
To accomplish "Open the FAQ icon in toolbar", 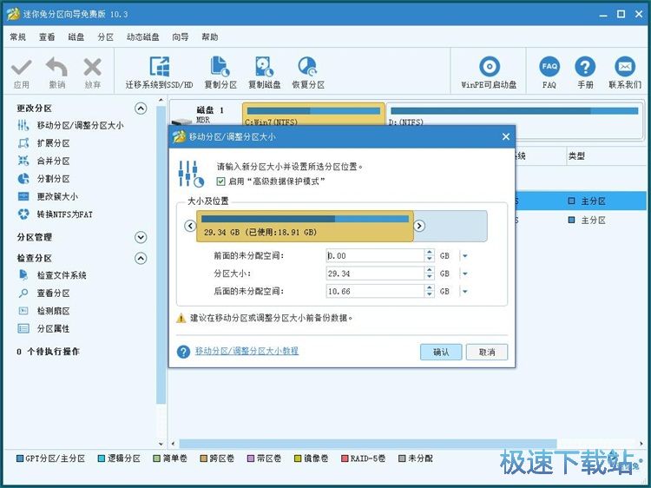I will pos(549,67).
